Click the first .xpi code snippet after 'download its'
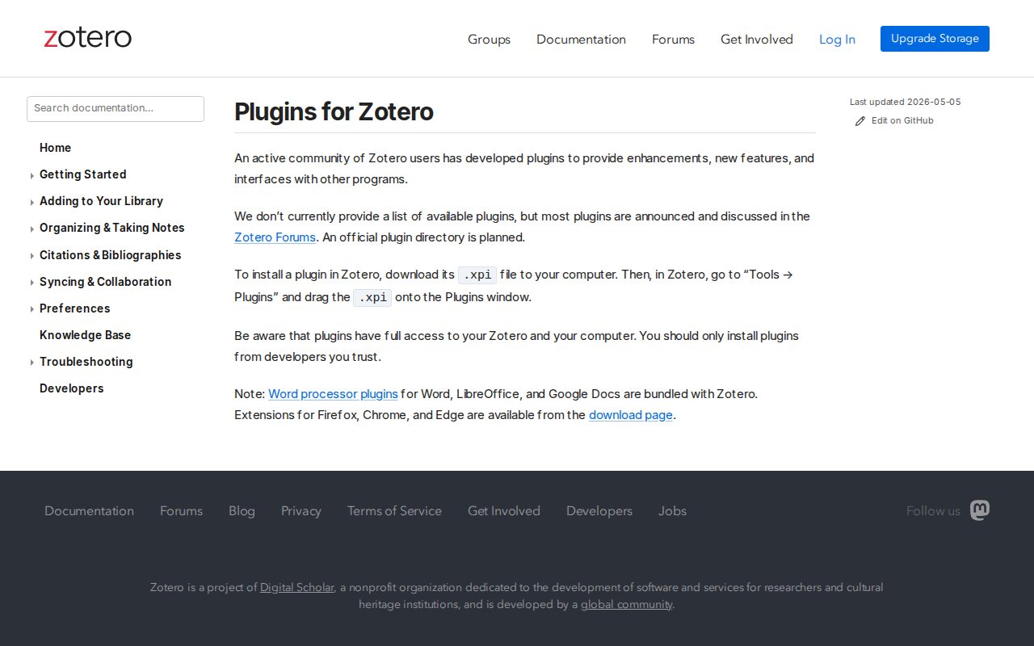Image resolution: width=1034 pixels, height=646 pixels. tap(477, 275)
